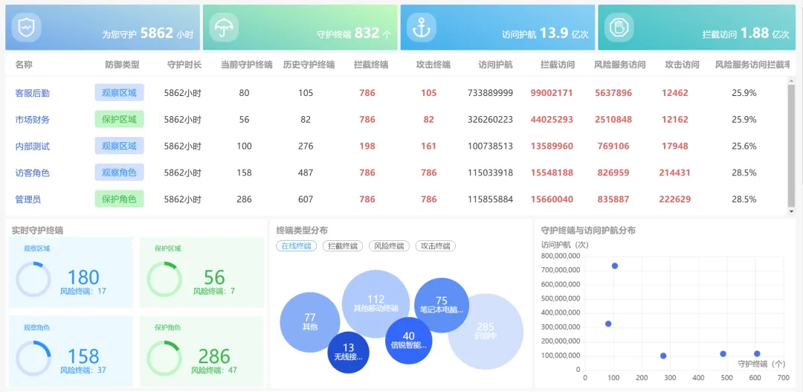Click the shield heartbeat icon in the protection hours card
The height and width of the screenshot is (392, 803).
(26, 28)
